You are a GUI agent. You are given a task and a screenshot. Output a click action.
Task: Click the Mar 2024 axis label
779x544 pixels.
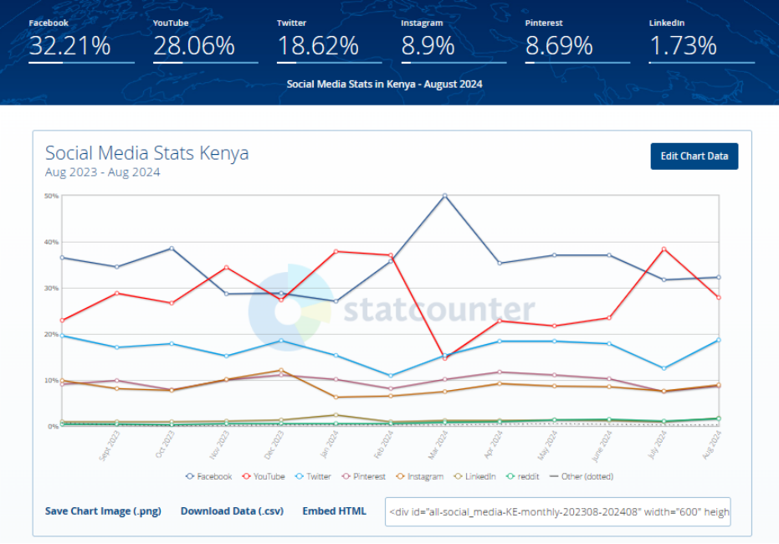point(438,444)
